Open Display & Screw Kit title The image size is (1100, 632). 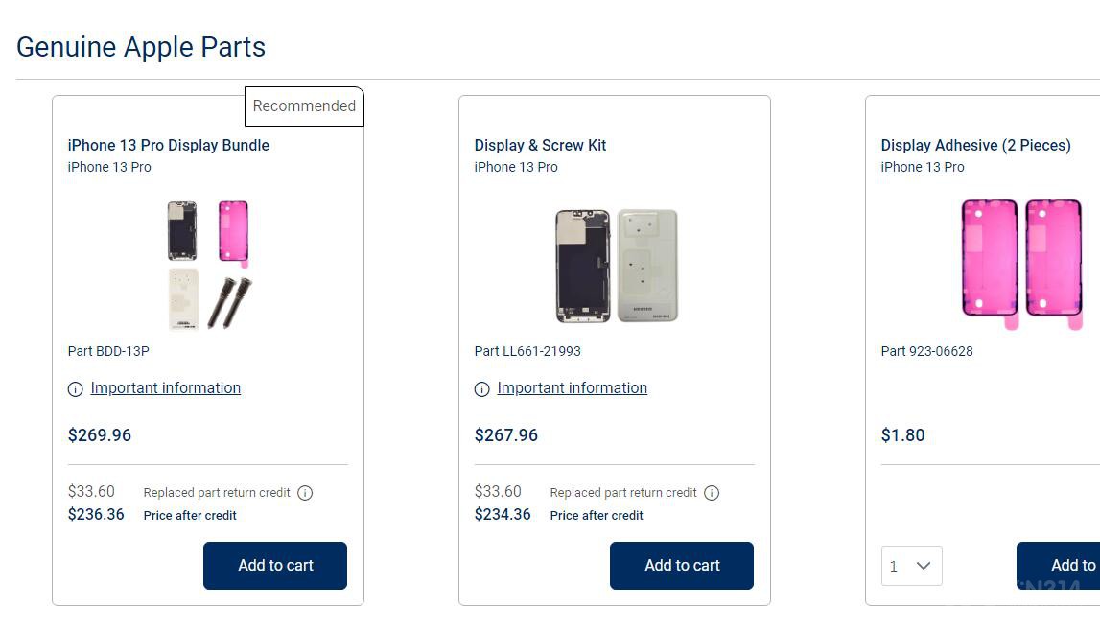tap(540, 145)
